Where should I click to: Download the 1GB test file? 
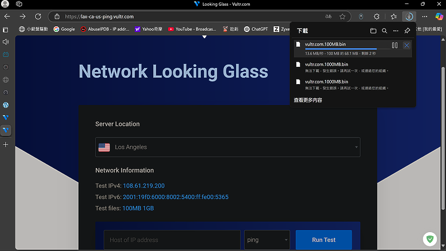coord(148,208)
